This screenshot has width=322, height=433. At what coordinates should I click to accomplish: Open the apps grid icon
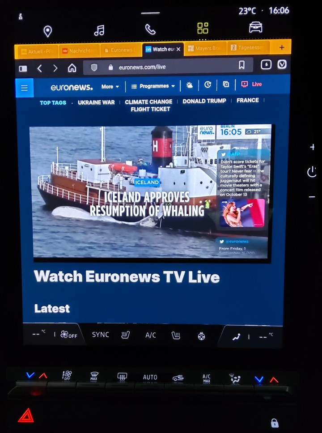[x=203, y=28]
